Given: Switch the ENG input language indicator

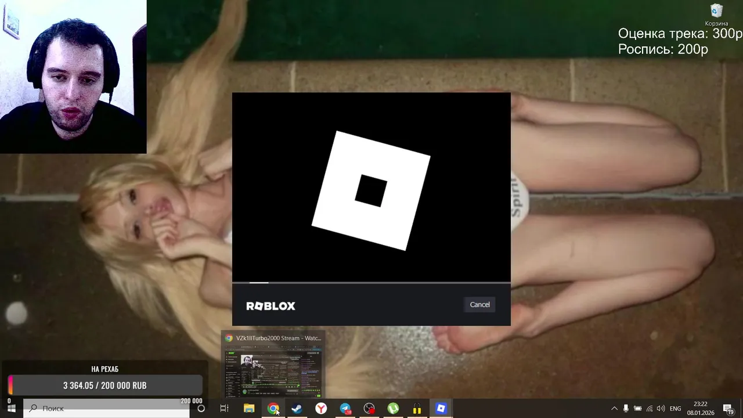Looking at the screenshot, I should click(675, 408).
